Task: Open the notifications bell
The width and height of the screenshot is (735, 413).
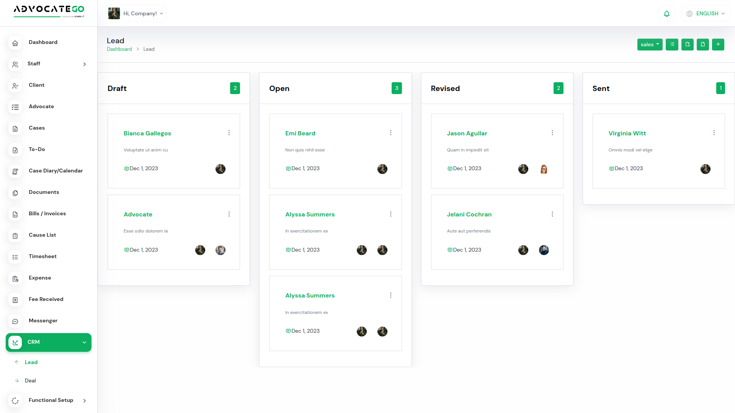Action: (666, 14)
